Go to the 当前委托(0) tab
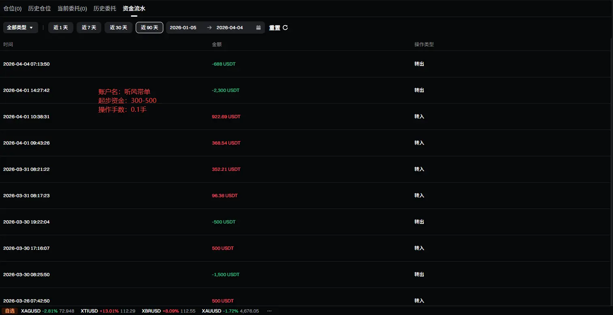613x315 pixels. click(72, 8)
